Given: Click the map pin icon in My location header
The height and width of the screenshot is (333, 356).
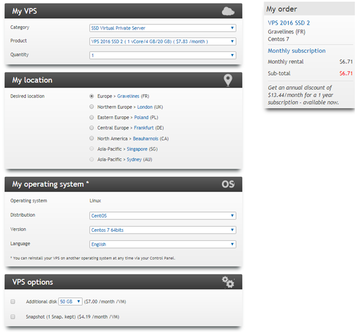Looking at the screenshot, I should tap(228, 80).
